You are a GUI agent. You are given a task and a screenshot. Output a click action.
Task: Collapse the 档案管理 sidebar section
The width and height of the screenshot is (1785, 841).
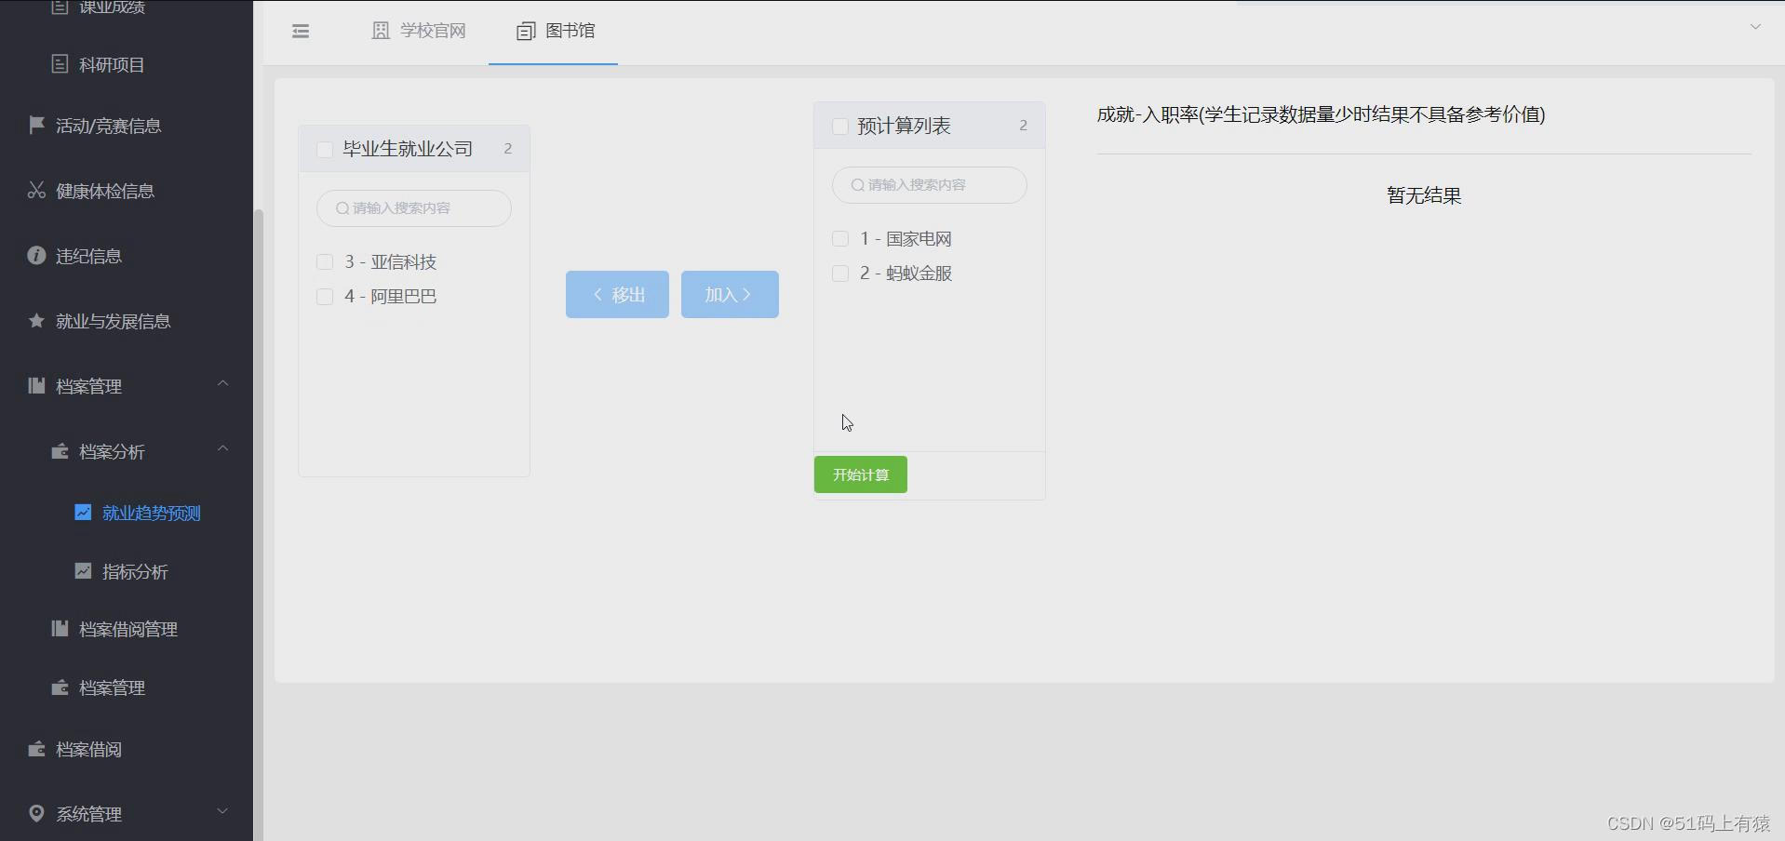coord(222,383)
